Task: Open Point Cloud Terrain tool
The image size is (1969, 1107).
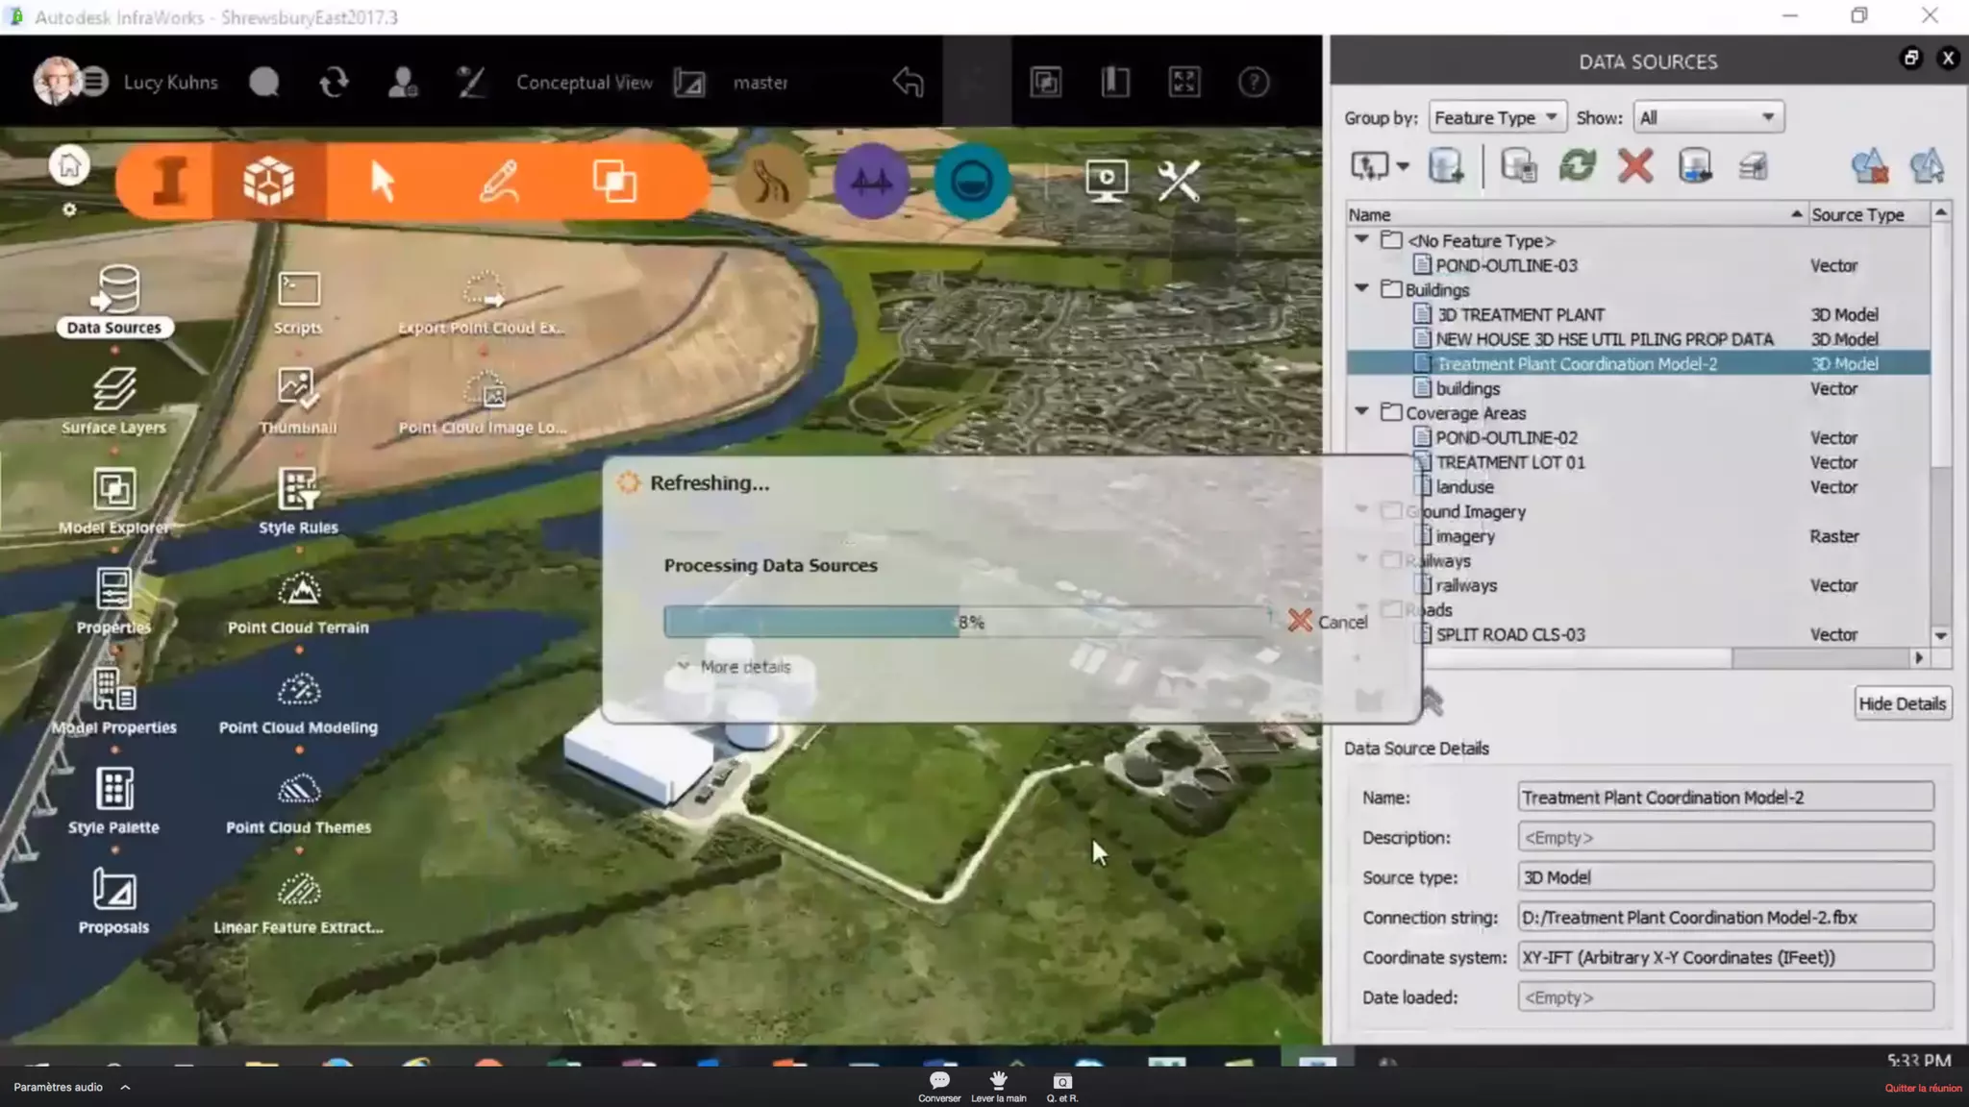Action: (298, 590)
